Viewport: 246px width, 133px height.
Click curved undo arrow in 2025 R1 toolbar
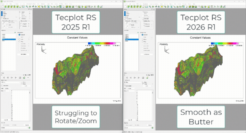tap(45, 7)
